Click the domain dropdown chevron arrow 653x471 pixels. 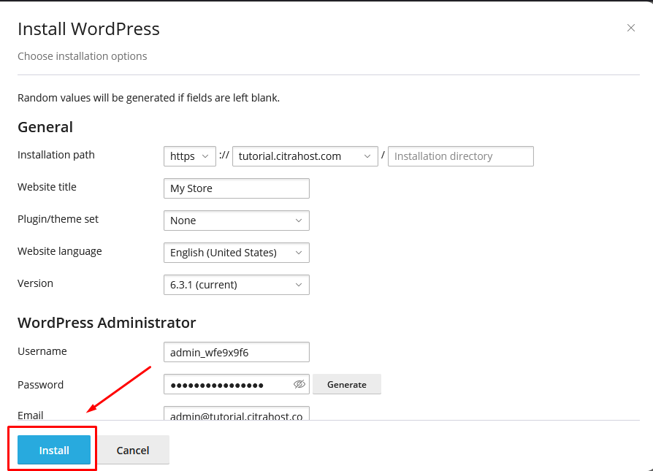tap(367, 156)
